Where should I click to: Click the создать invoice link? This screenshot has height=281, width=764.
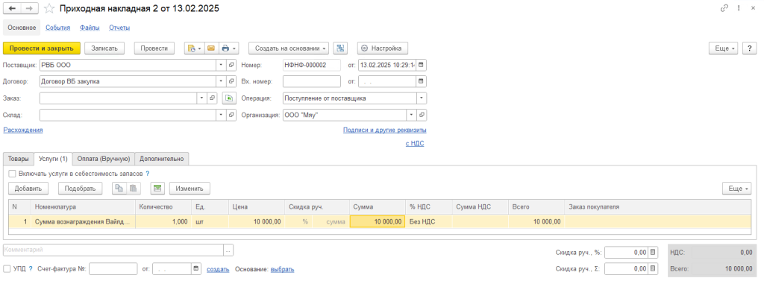(218, 269)
